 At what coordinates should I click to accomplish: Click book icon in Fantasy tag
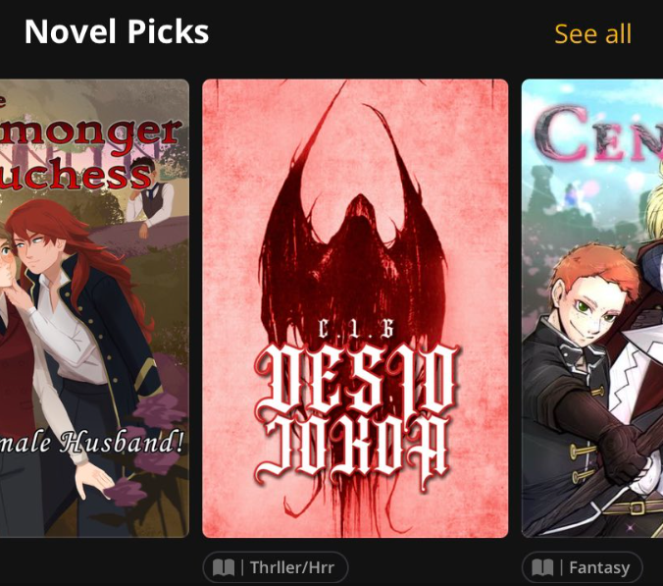pos(542,567)
